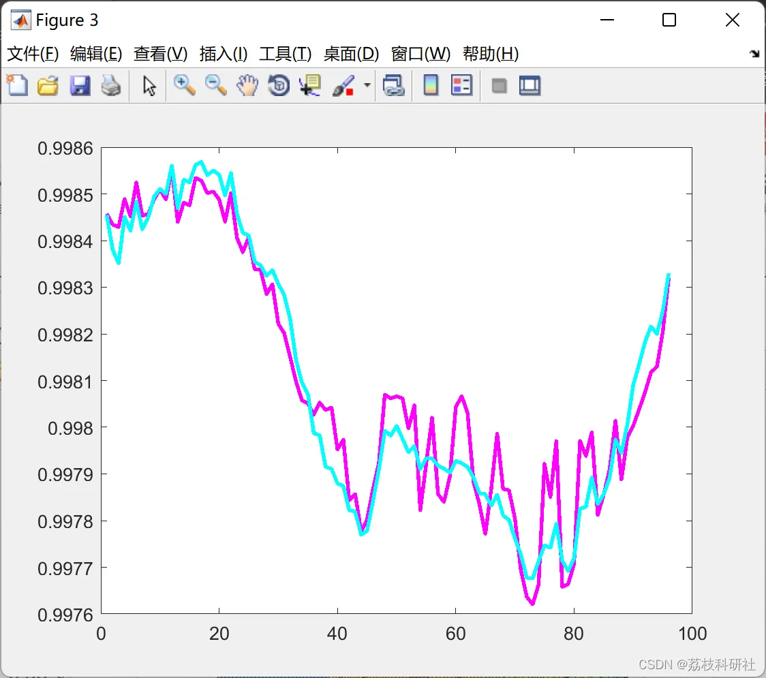The image size is (766, 678).
Task: Click the x-axis label 100
Action: (692, 634)
